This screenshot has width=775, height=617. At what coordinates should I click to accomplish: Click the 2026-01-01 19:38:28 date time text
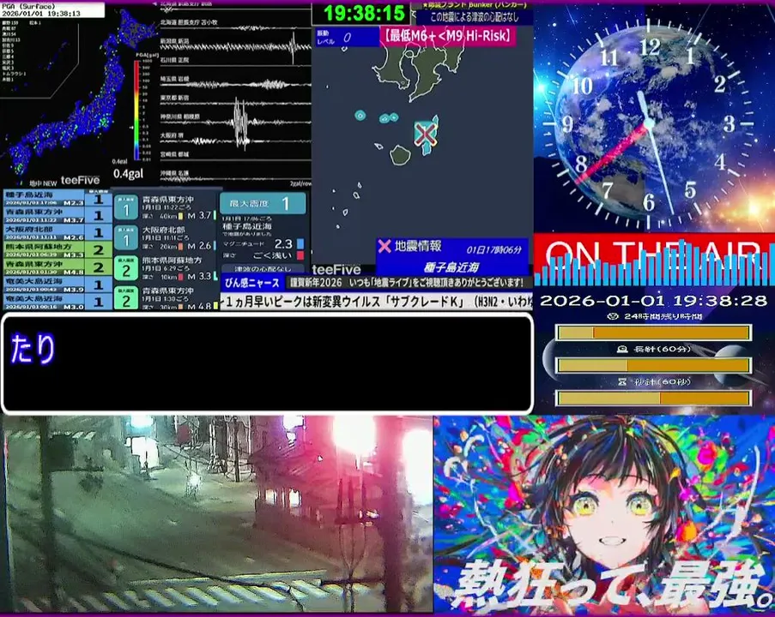(x=653, y=300)
